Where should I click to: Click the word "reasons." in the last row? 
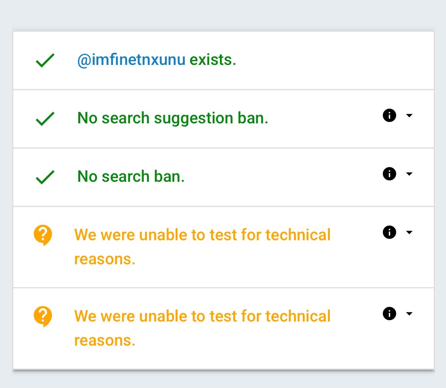pos(105,340)
